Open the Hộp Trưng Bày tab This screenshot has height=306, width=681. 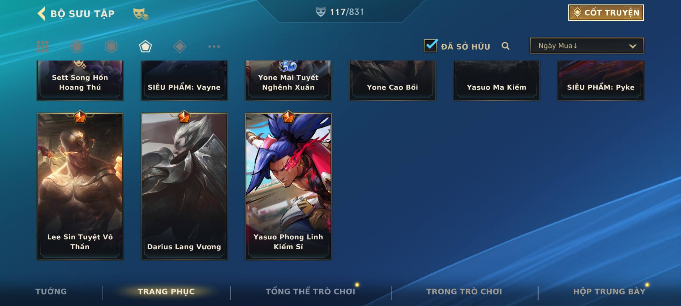pos(609,292)
